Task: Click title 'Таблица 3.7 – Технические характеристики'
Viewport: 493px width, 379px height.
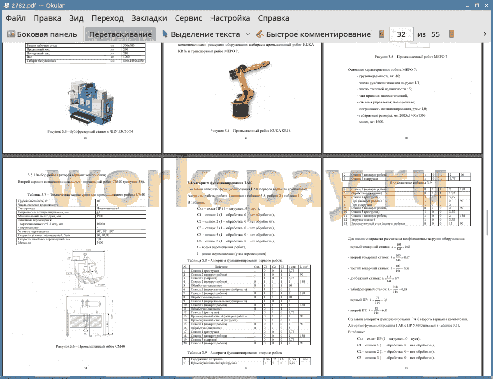Action: (x=86, y=195)
